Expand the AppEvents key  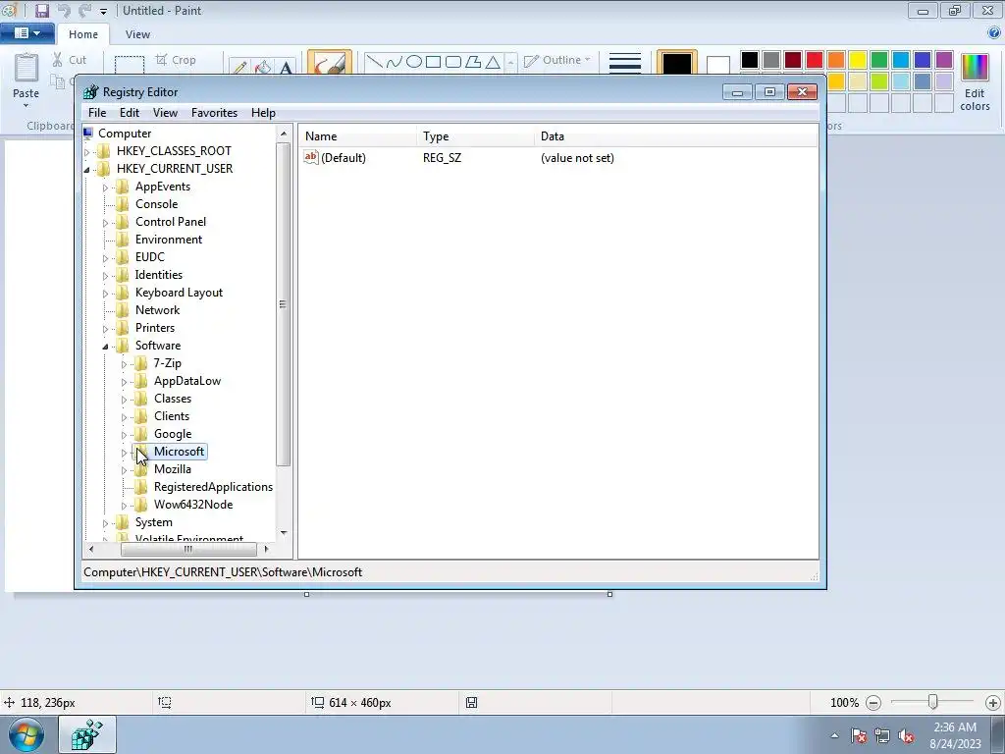pyautogui.click(x=106, y=188)
